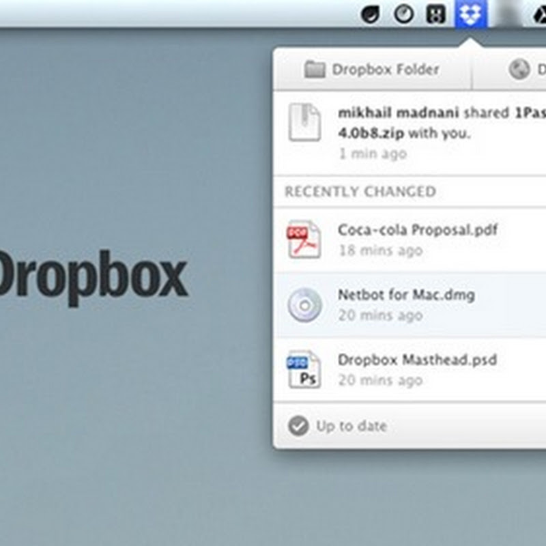Click the disc image icon for Netbot
This screenshot has height=546, width=546.
click(x=304, y=305)
